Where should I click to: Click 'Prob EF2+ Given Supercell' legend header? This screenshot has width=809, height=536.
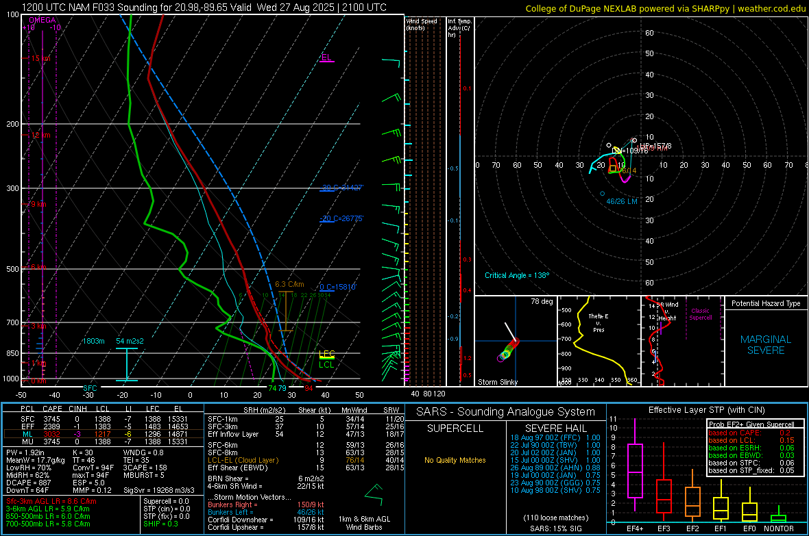tap(751, 424)
